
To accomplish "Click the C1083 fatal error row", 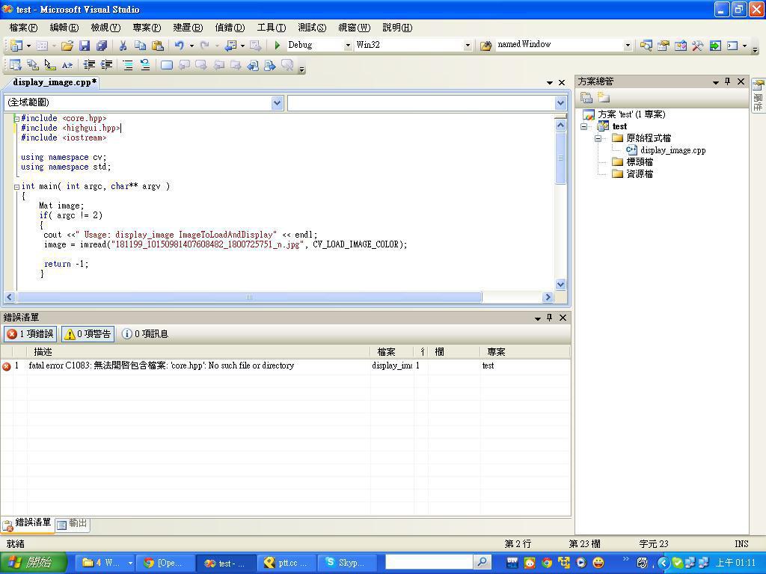I will click(x=161, y=366).
